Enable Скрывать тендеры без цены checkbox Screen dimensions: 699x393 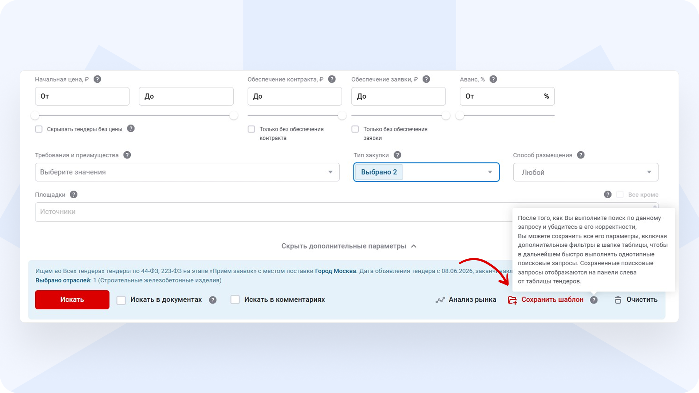[39, 129]
